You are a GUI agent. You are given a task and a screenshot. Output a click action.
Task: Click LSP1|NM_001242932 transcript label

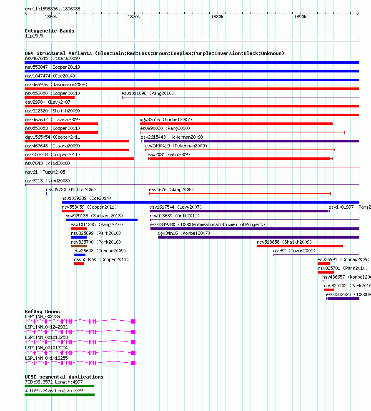pyautogui.click(x=46, y=327)
